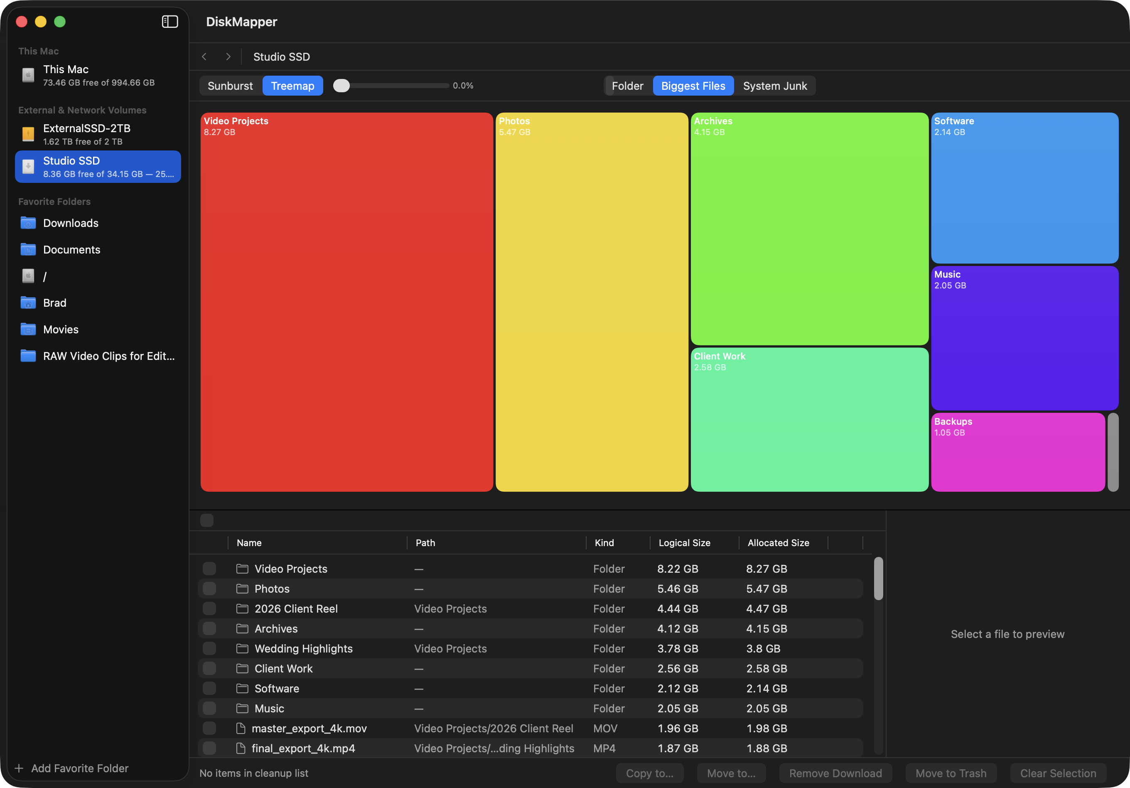Click the file icon beside master_export_4k.mov
Viewport: 1130px width, 788px height.
(241, 729)
